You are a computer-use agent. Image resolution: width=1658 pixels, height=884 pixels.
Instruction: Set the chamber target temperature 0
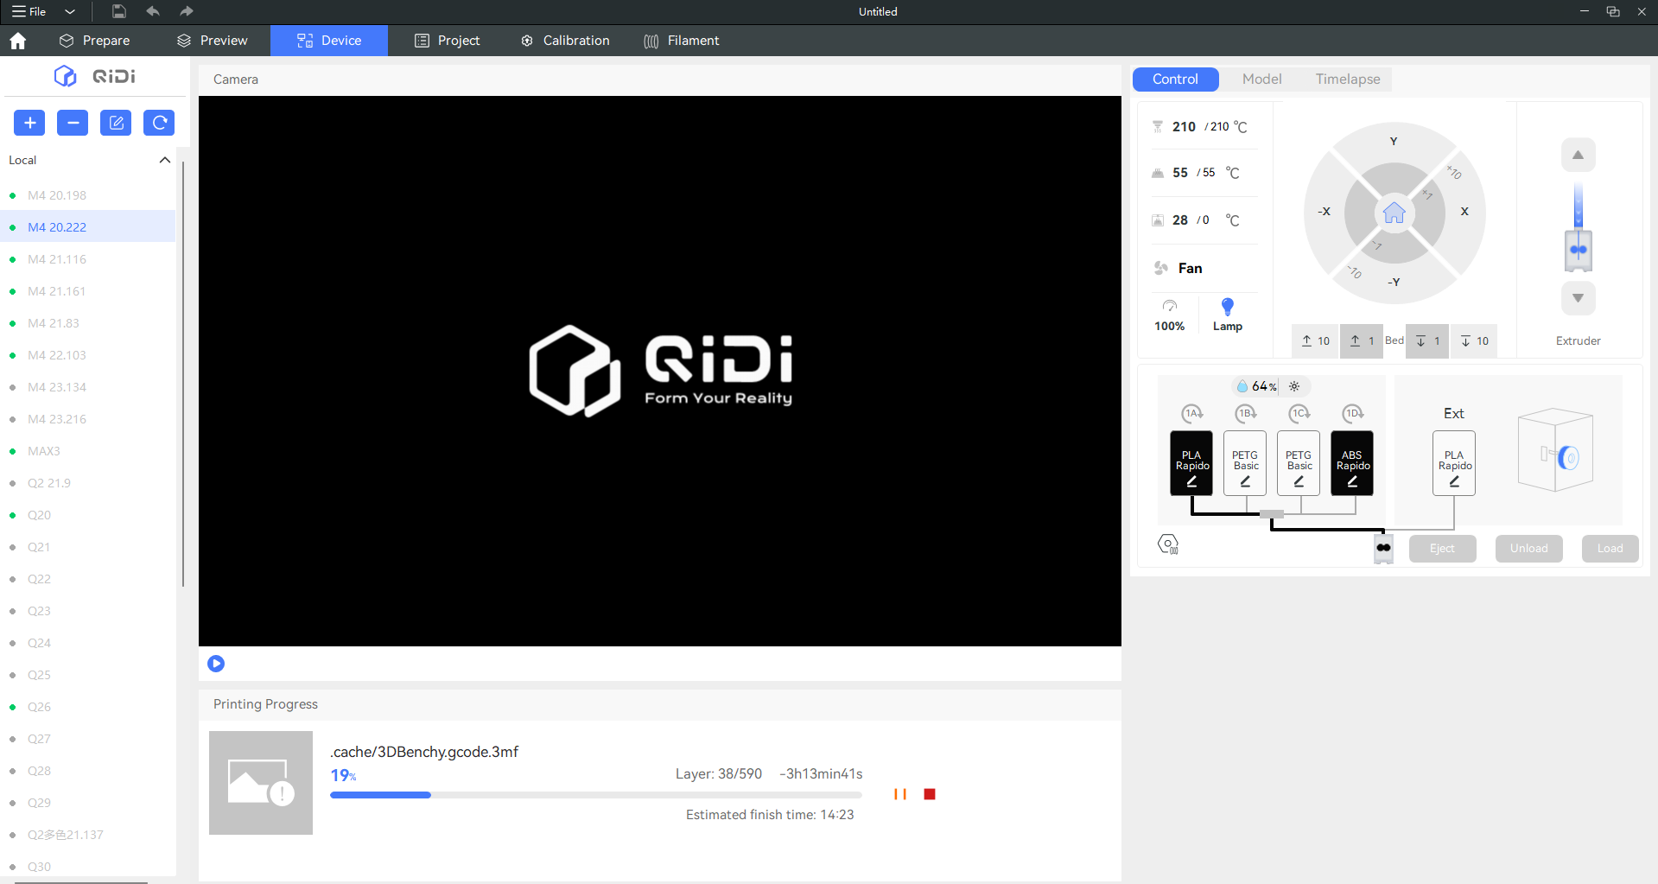[x=1206, y=220]
